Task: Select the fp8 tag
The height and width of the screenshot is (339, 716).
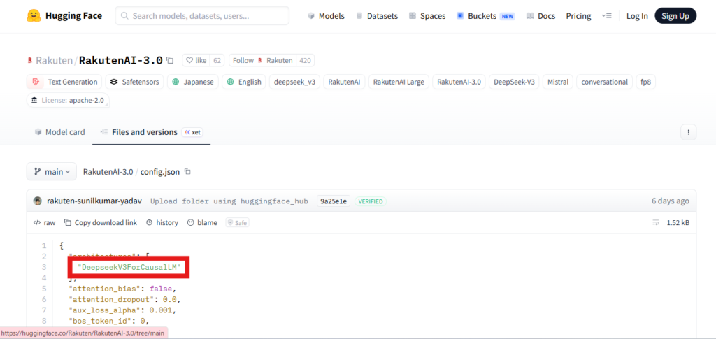Action: [x=645, y=82]
